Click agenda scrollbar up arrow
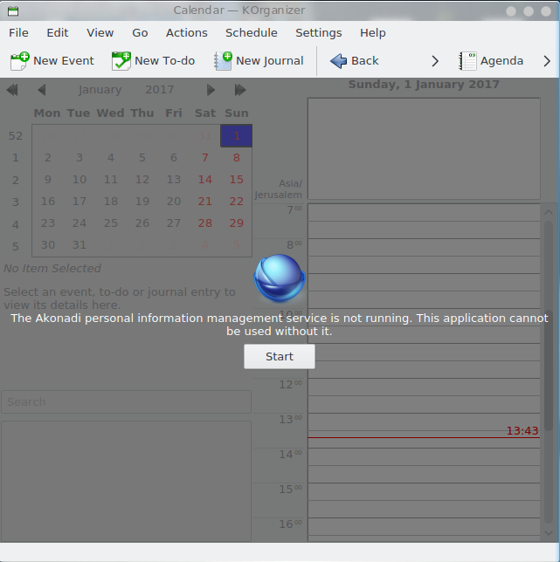Image resolution: width=560 pixels, height=562 pixels. pos(548,212)
